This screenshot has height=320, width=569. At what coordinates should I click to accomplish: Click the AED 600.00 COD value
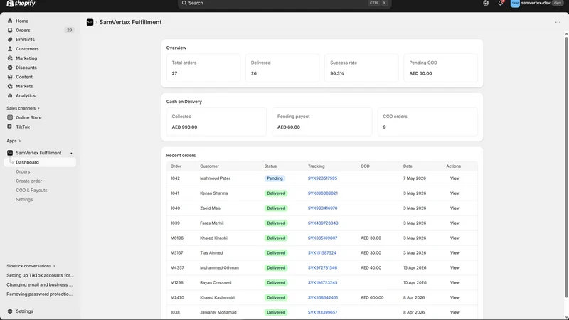[x=372, y=297]
